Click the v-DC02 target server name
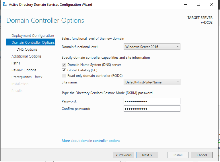Image resolution: width=220 pixels, height=162 pixels. 207,22
